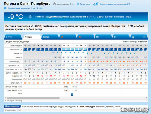The image size is (151, 114).
Task: Click the weather station house icon
Action: [95, 4]
